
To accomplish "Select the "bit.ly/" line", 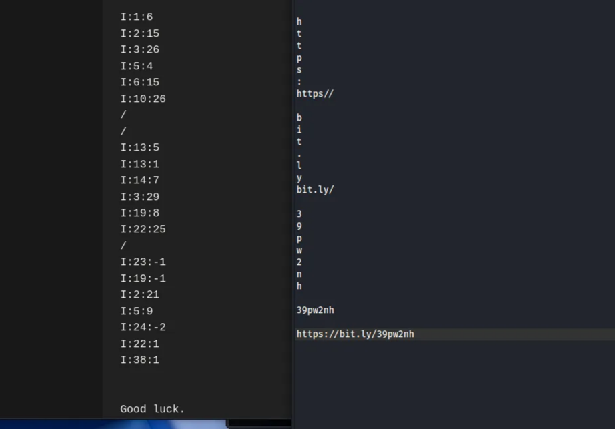I will pos(315,189).
